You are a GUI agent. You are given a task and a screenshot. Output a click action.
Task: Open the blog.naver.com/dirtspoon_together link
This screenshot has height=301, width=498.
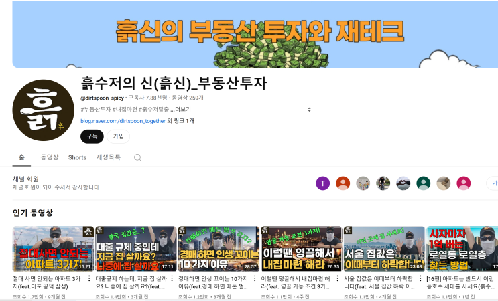123,121
